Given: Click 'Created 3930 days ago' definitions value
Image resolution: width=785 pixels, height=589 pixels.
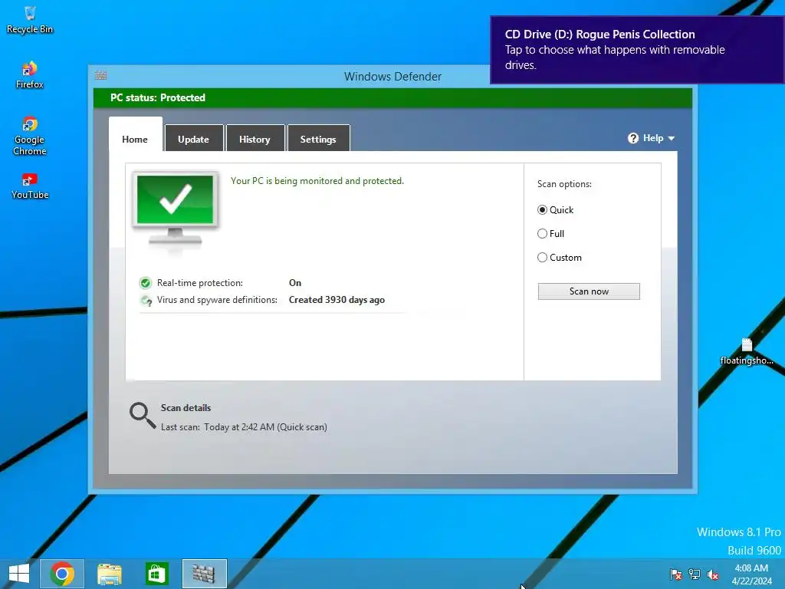Looking at the screenshot, I should coord(337,300).
